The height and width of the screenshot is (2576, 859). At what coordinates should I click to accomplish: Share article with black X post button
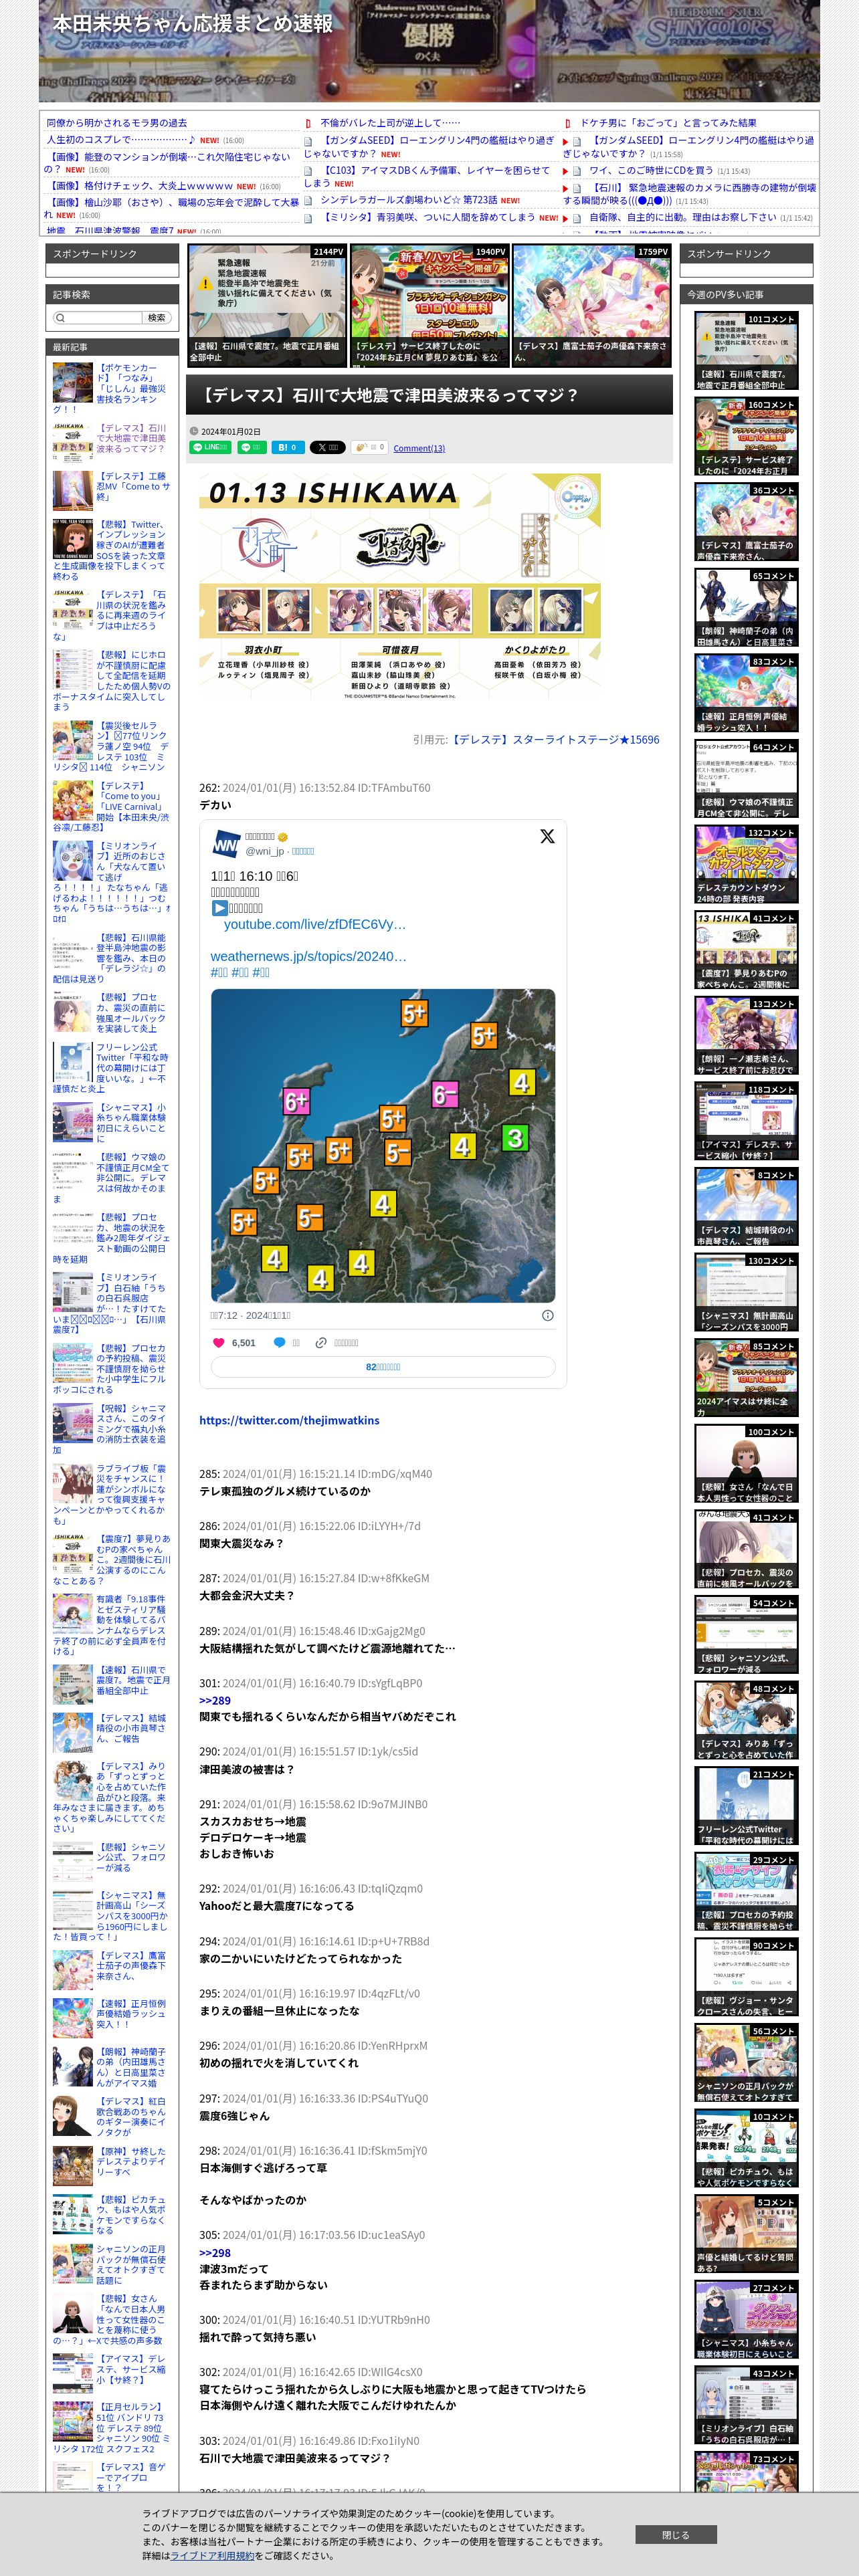(327, 447)
